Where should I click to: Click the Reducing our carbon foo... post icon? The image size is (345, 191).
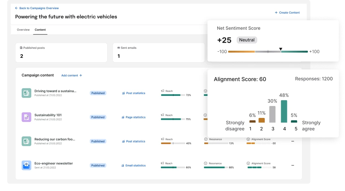26,141
